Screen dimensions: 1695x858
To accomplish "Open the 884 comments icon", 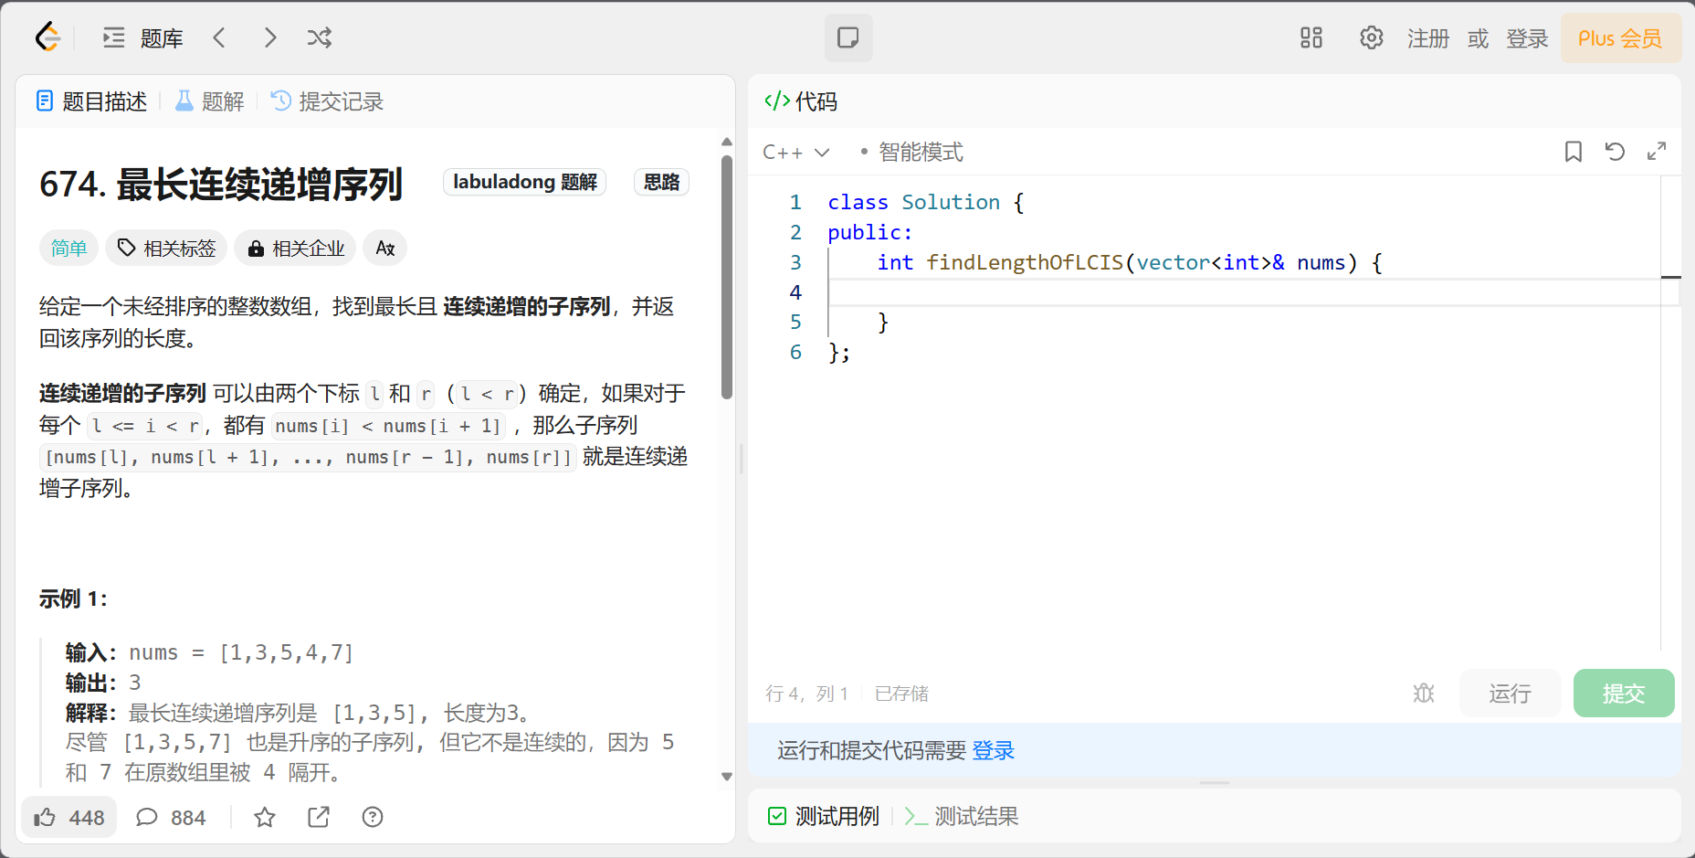I will click(171, 817).
